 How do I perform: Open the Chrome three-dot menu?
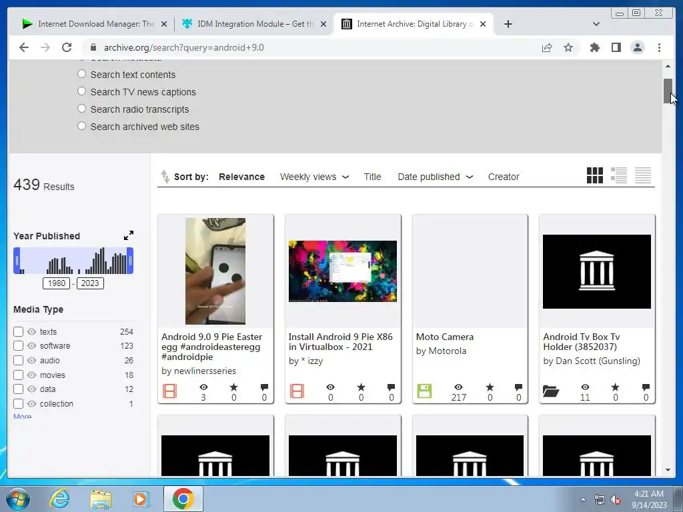coord(659,47)
